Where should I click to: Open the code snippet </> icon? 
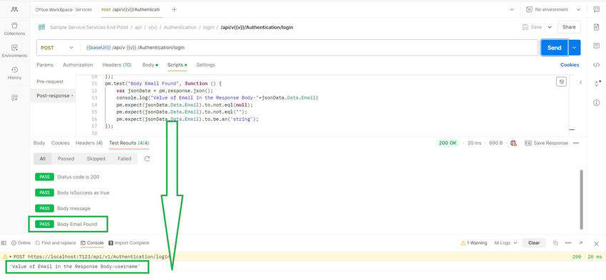[x=596, y=65]
